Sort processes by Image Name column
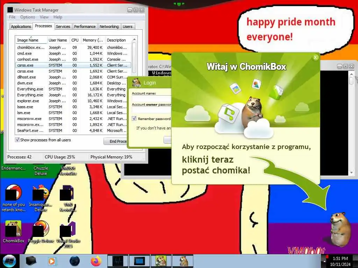The image size is (358, 268). point(31,40)
